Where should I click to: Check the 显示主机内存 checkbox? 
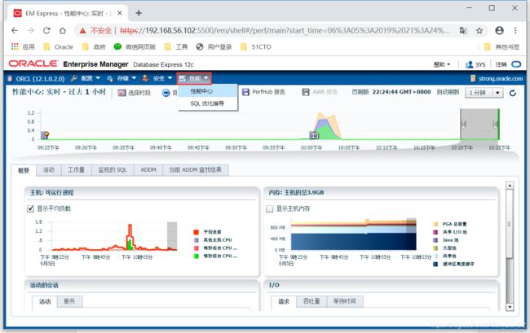[269, 209]
